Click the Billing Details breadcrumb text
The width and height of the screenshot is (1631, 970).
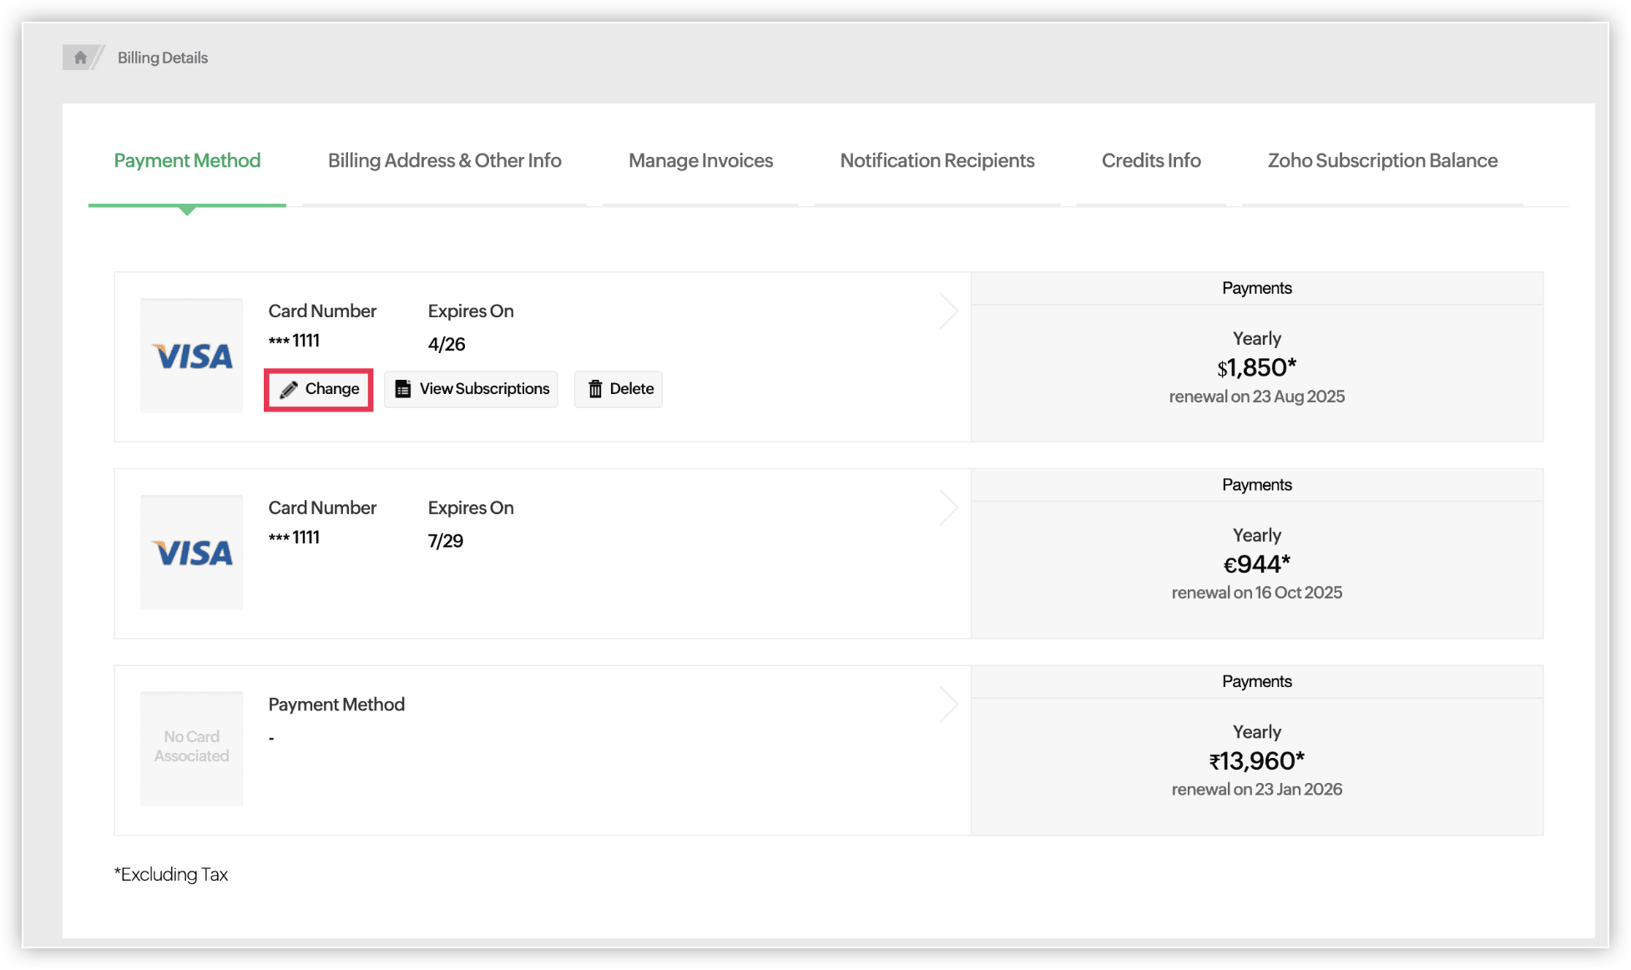coord(163,58)
